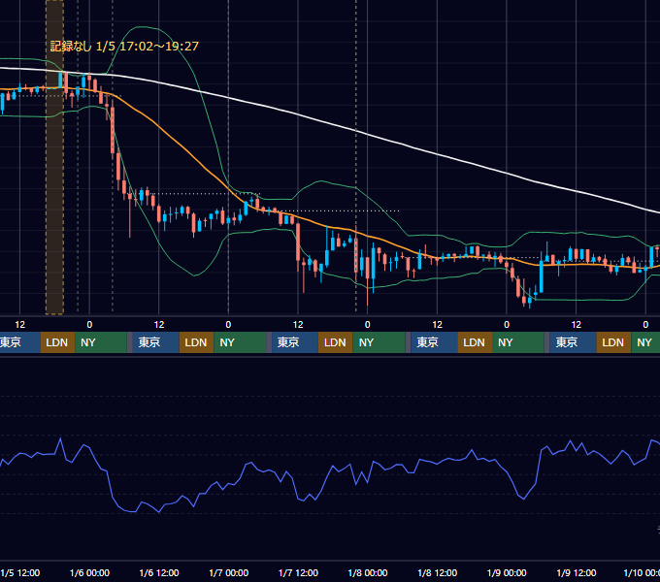
Task: Pick the 1/8 東京 session block
Action: [x=434, y=342]
